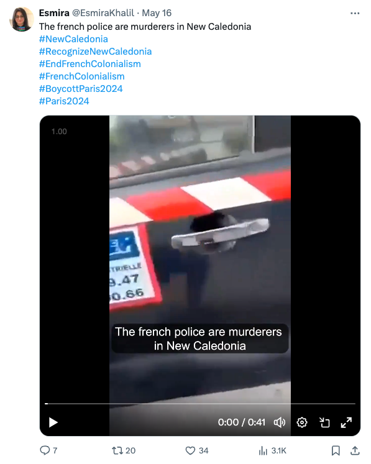This screenshot has width=371, height=464.
Task: Open Esmira's profile picture
Action: 22,19
